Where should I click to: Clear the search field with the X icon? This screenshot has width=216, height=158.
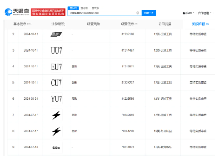point(138,13)
